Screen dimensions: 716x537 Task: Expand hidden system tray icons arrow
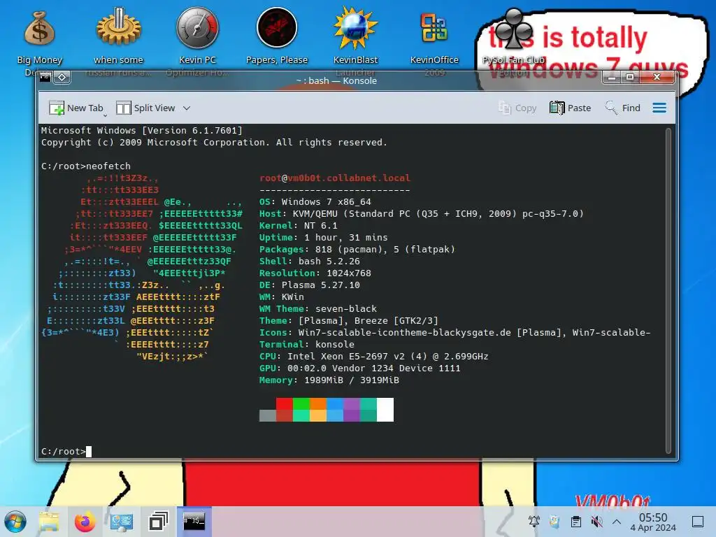(617, 522)
